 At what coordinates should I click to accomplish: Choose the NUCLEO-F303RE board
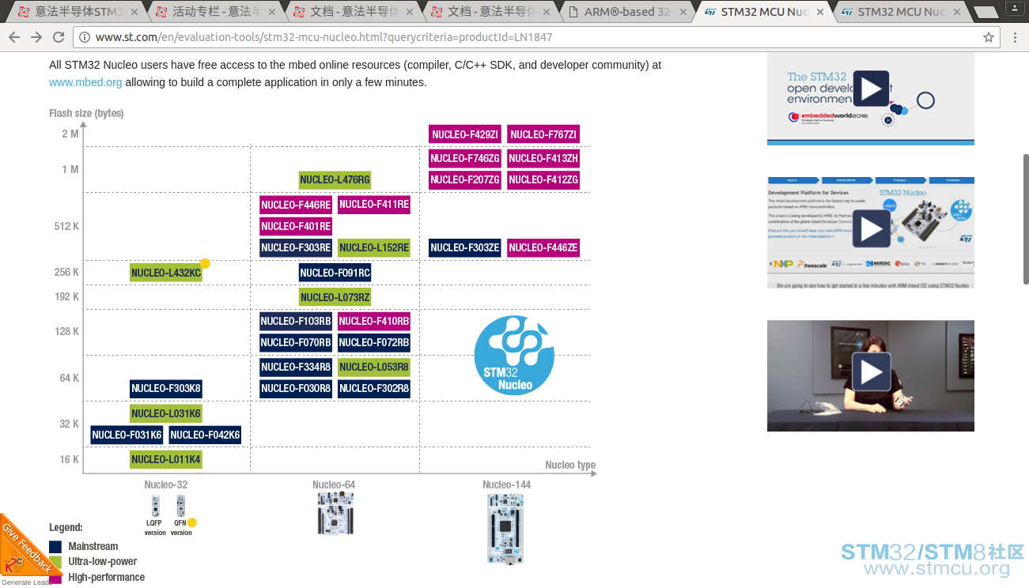296,247
